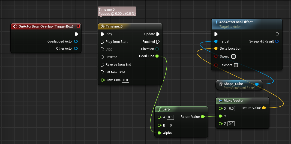Click the Delta Location vector pin
The image size is (291, 144).
[x=216, y=49]
